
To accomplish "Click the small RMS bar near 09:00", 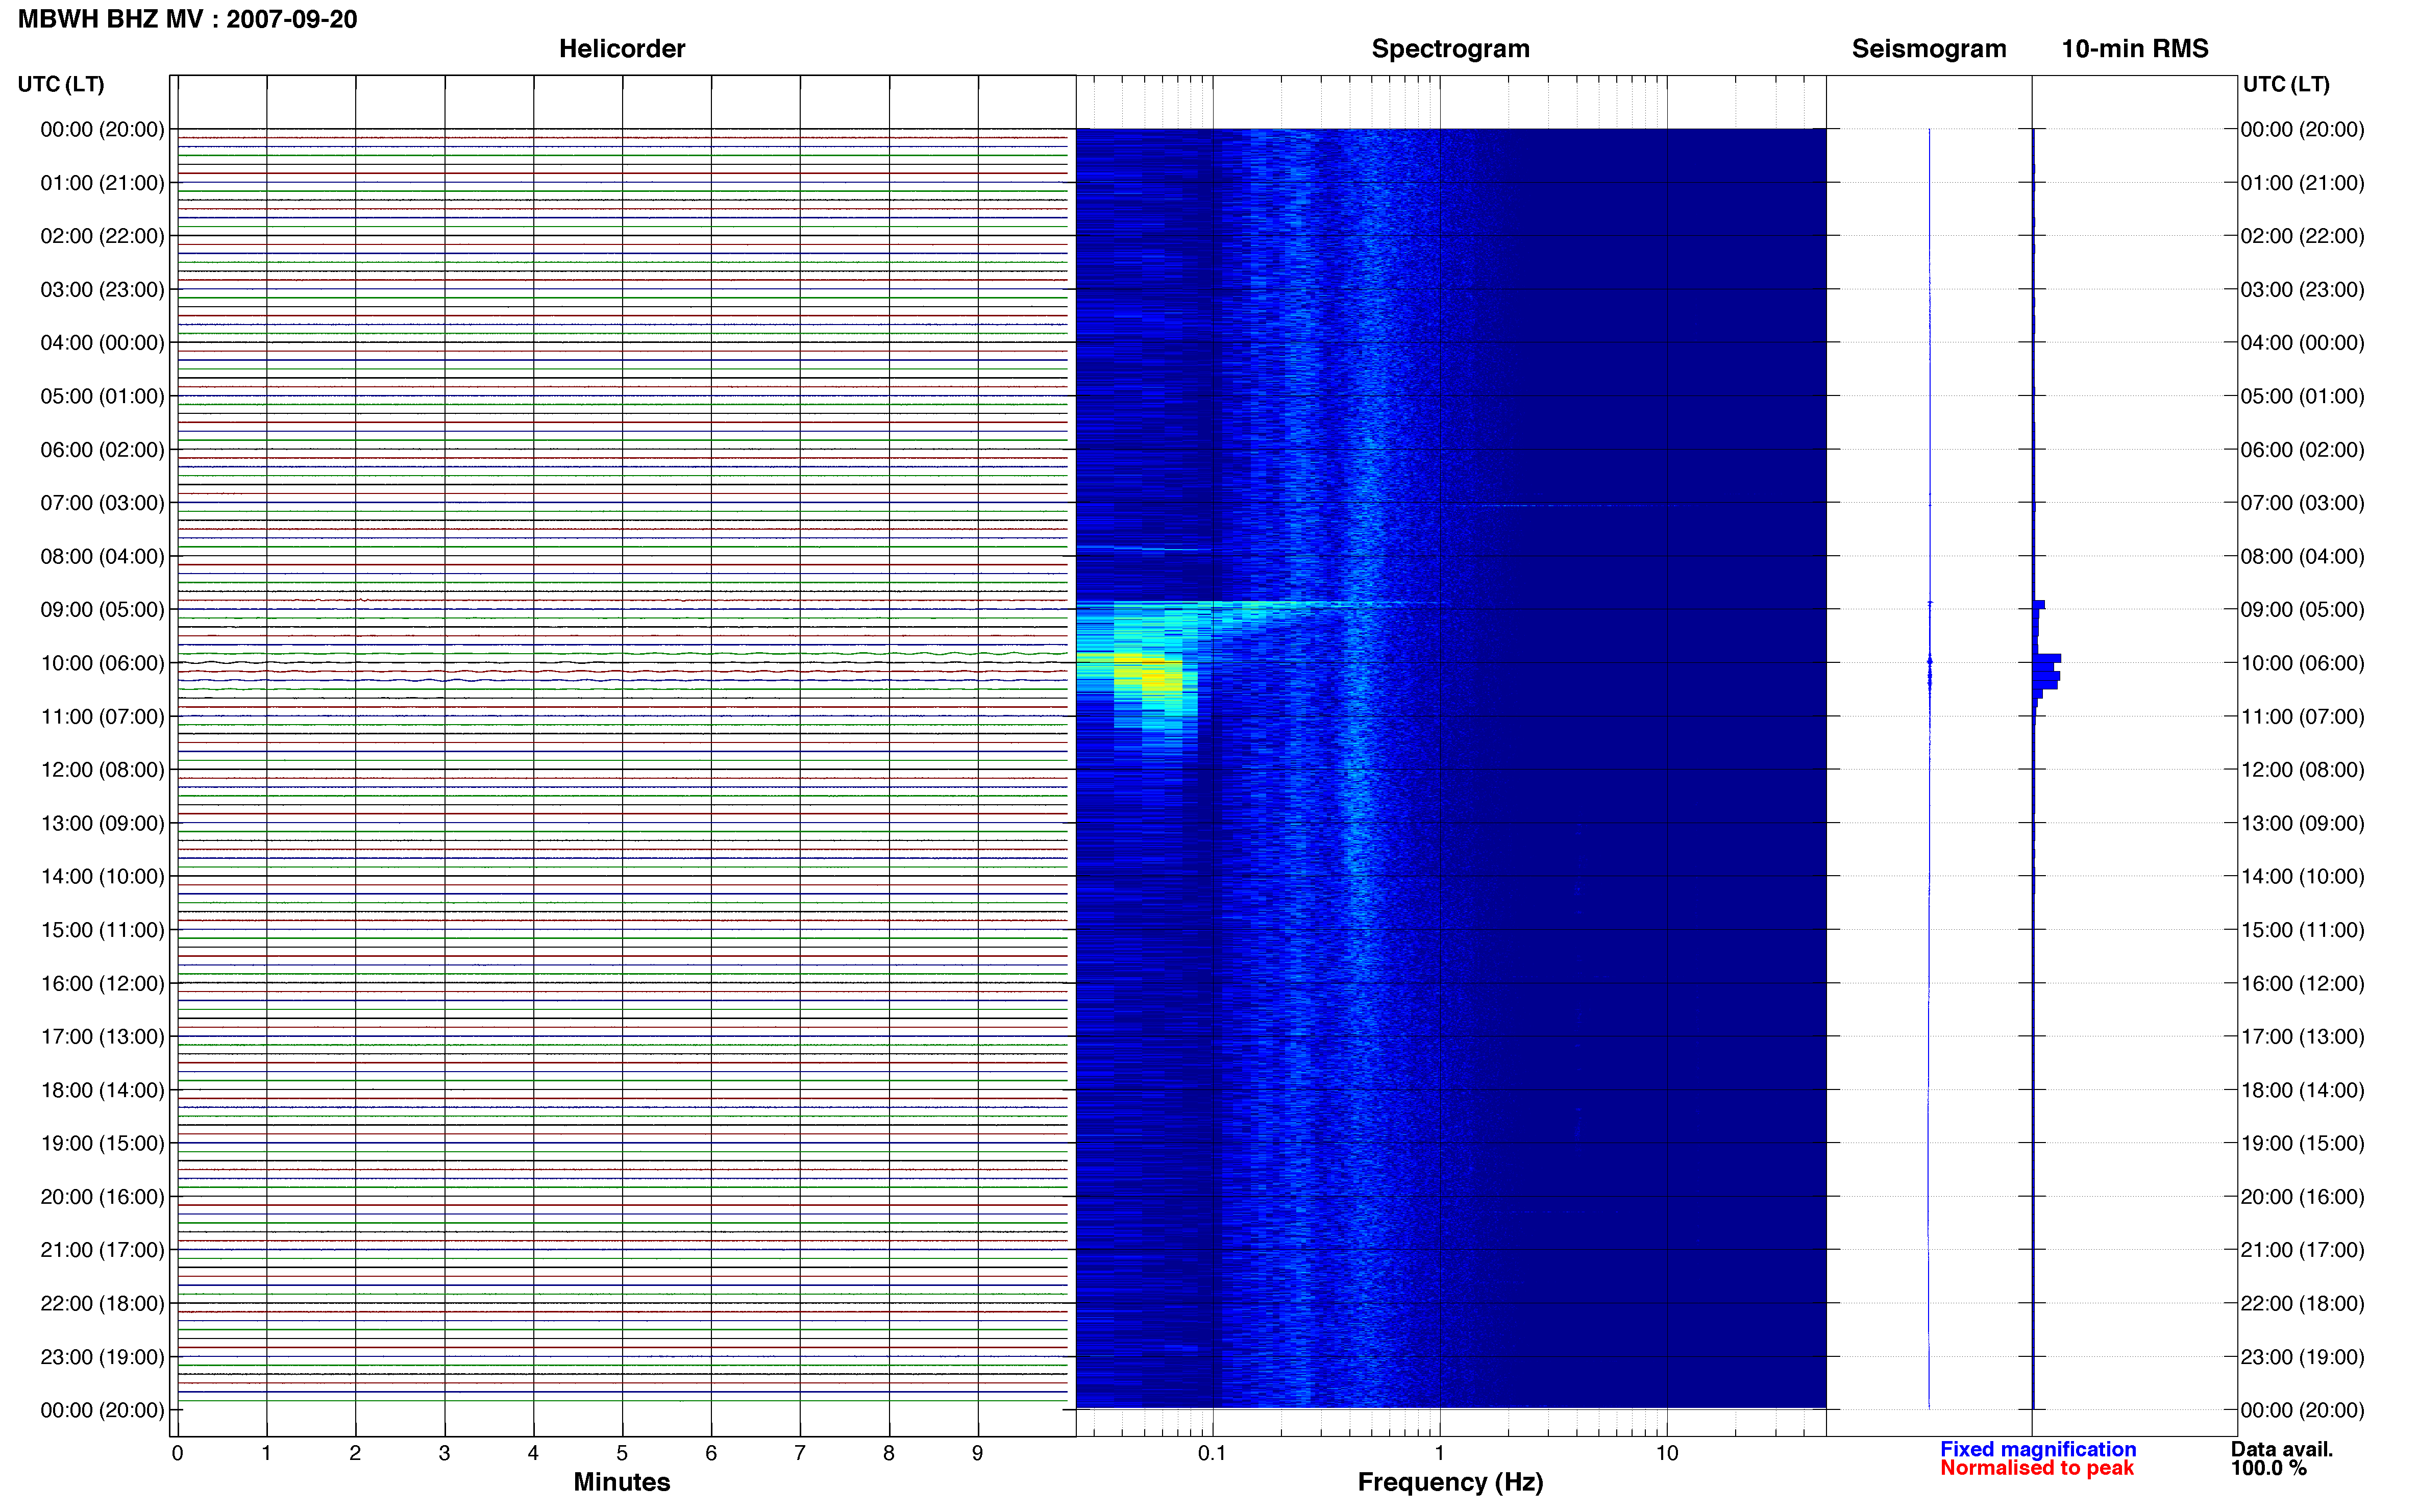I will pos(2039,605).
